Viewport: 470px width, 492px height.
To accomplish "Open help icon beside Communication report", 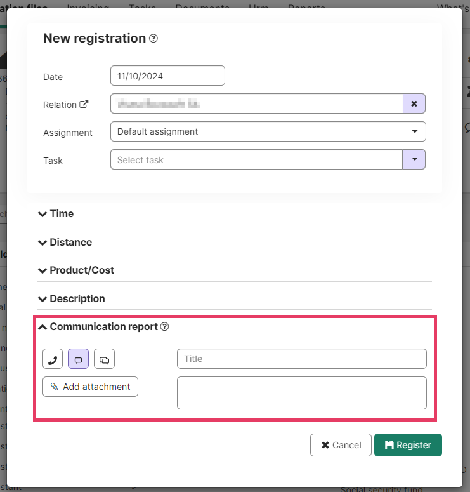I will click(165, 327).
